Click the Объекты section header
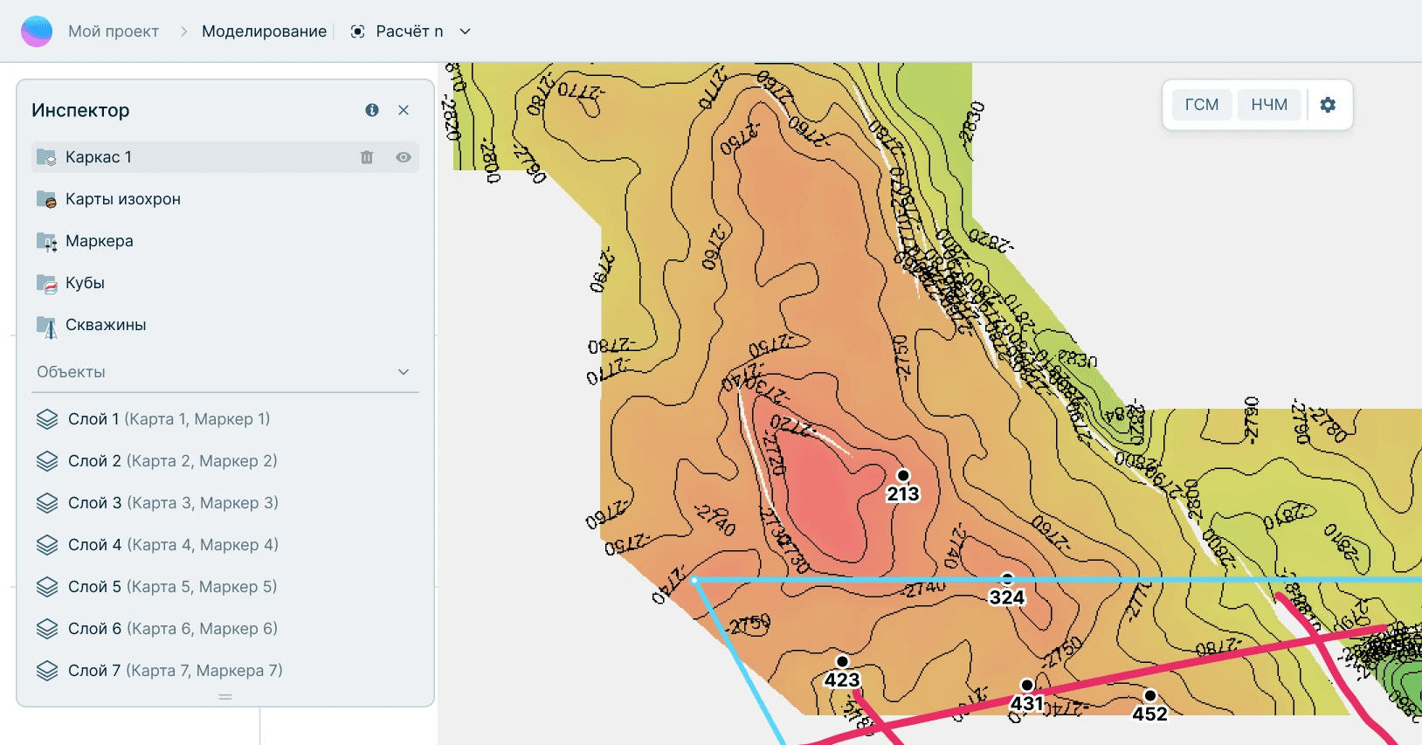Image resolution: width=1422 pixels, height=745 pixels. [225, 372]
